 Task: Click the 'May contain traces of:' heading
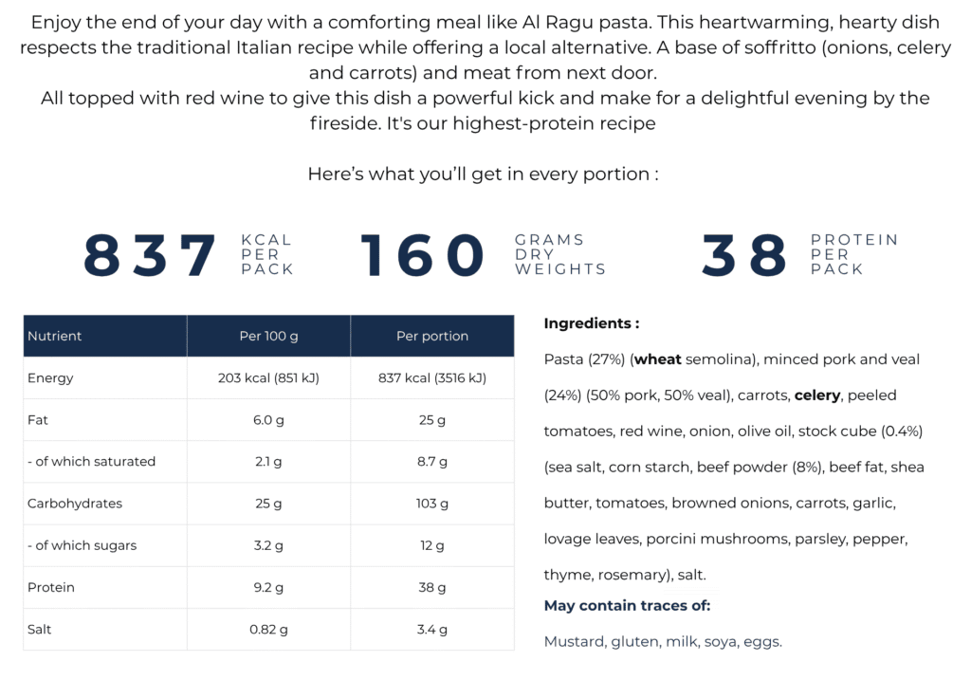click(x=628, y=606)
